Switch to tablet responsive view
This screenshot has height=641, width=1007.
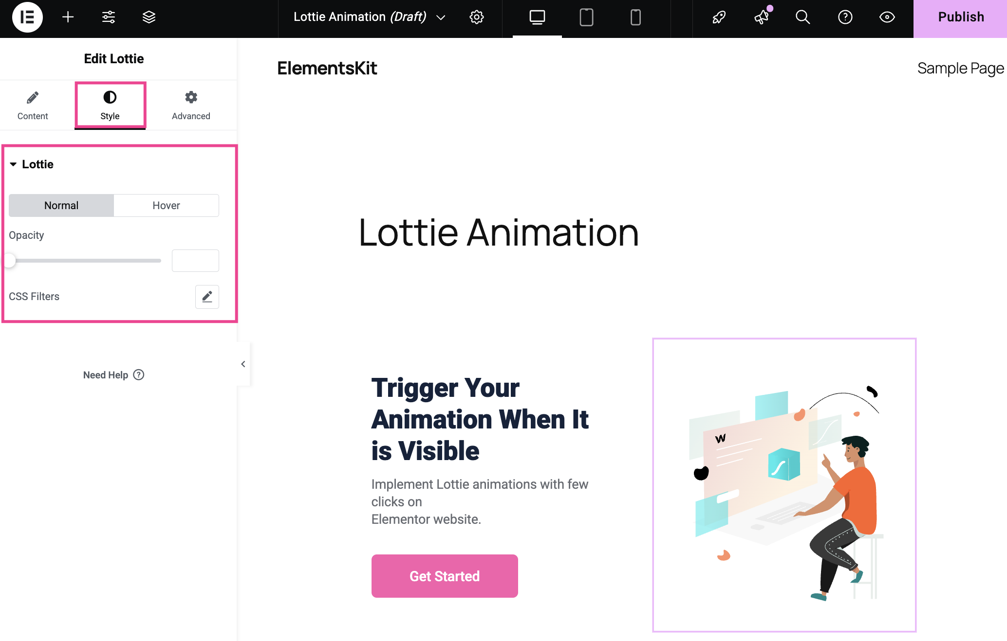point(586,18)
